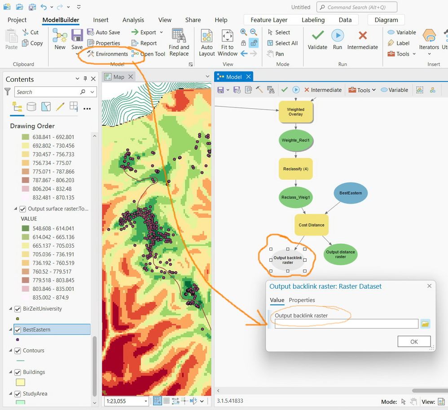Open Find and Replace tool
Screen dimensions: 448x410
pos(179,42)
